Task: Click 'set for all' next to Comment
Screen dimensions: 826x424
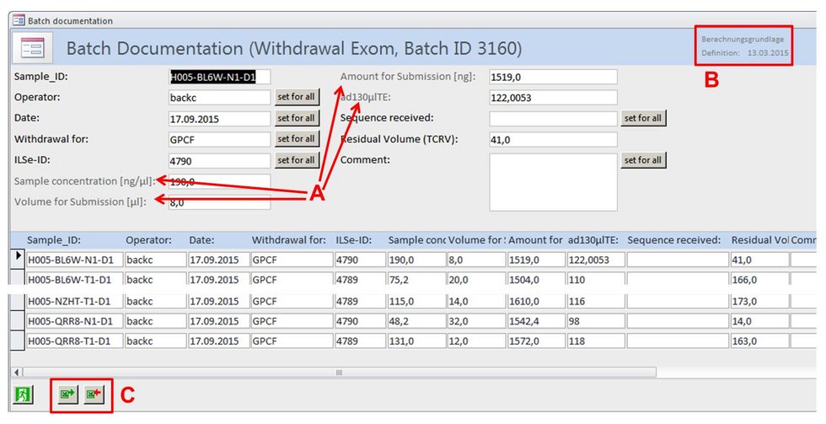Action: coord(643,160)
